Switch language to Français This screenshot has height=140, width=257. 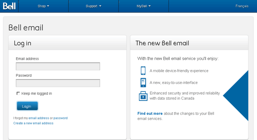(242, 6)
